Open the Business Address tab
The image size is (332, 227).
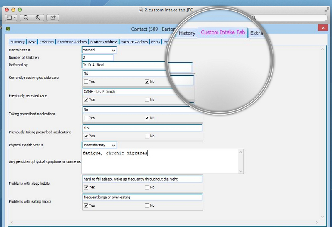coord(104,42)
